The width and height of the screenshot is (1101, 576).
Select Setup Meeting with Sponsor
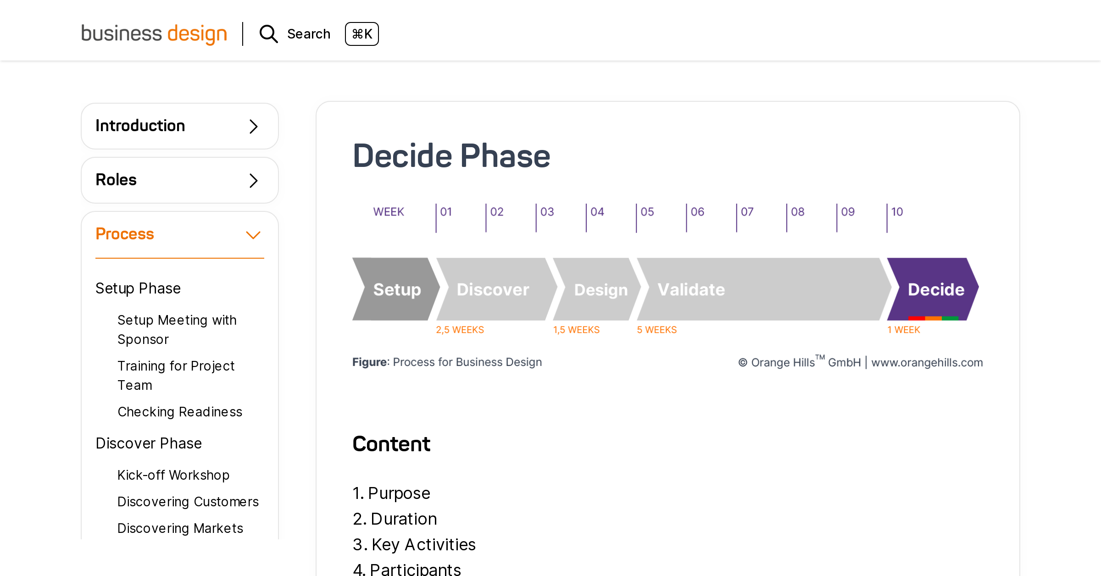point(177,329)
